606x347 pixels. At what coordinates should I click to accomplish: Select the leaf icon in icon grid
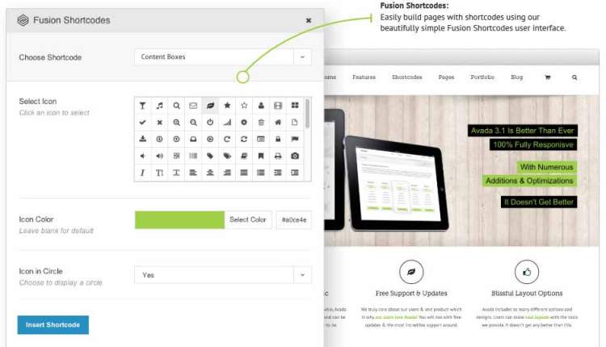tap(210, 106)
